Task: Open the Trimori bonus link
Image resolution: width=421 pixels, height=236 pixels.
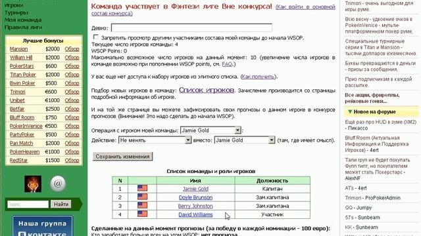Action: pyautogui.click(x=18, y=92)
